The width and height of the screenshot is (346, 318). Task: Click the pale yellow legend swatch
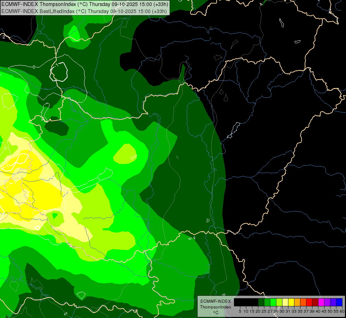pyautogui.click(x=285, y=302)
